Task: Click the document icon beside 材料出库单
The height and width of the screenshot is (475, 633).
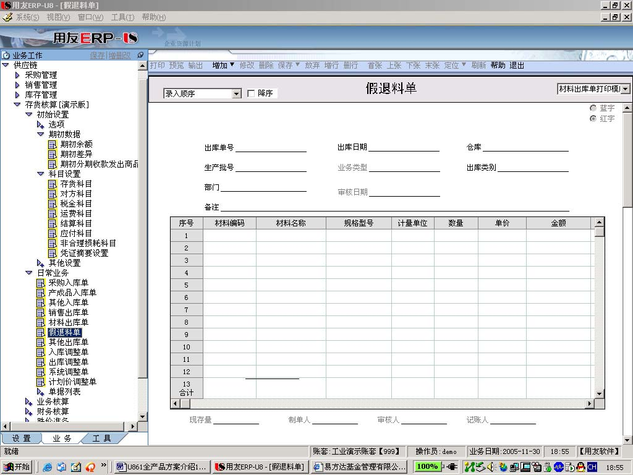Action: (x=41, y=323)
